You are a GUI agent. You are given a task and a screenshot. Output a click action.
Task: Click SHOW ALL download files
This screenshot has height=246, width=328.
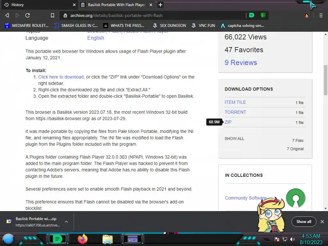pyautogui.click(x=234, y=139)
